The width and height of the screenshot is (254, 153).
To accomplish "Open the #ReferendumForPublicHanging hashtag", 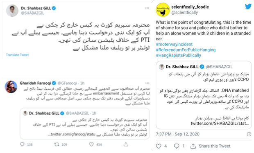I will point(186,50).
